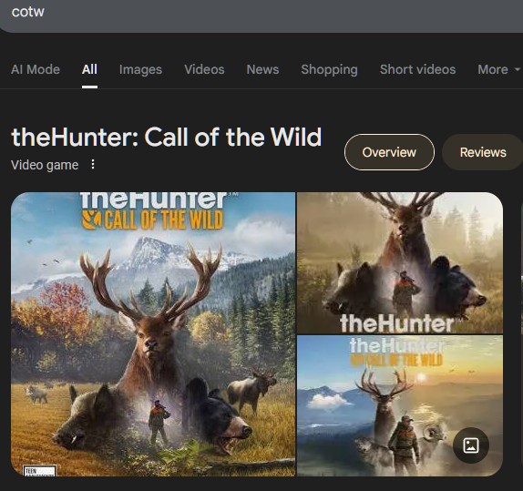
Task: Click the TEEN rating badge on cover art
Action: click(x=40, y=471)
